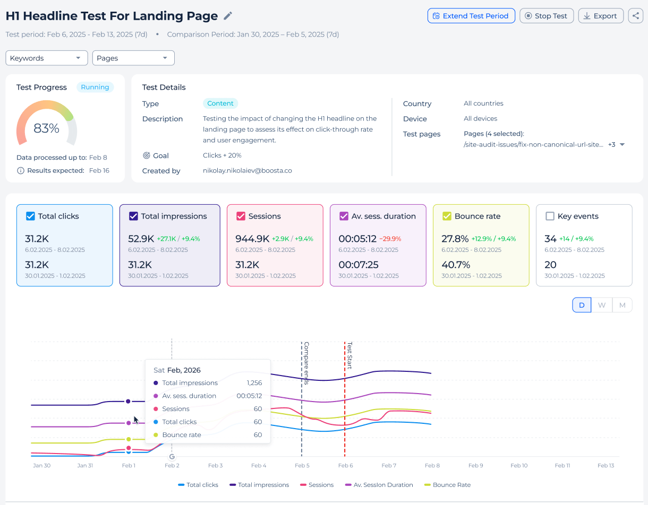Click the Content type tag

[220, 103]
